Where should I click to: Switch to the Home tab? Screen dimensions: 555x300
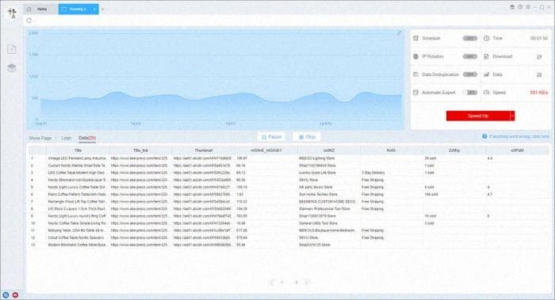(40, 9)
